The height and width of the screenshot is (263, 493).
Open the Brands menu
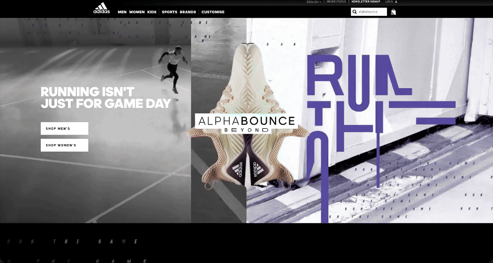click(x=188, y=12)
